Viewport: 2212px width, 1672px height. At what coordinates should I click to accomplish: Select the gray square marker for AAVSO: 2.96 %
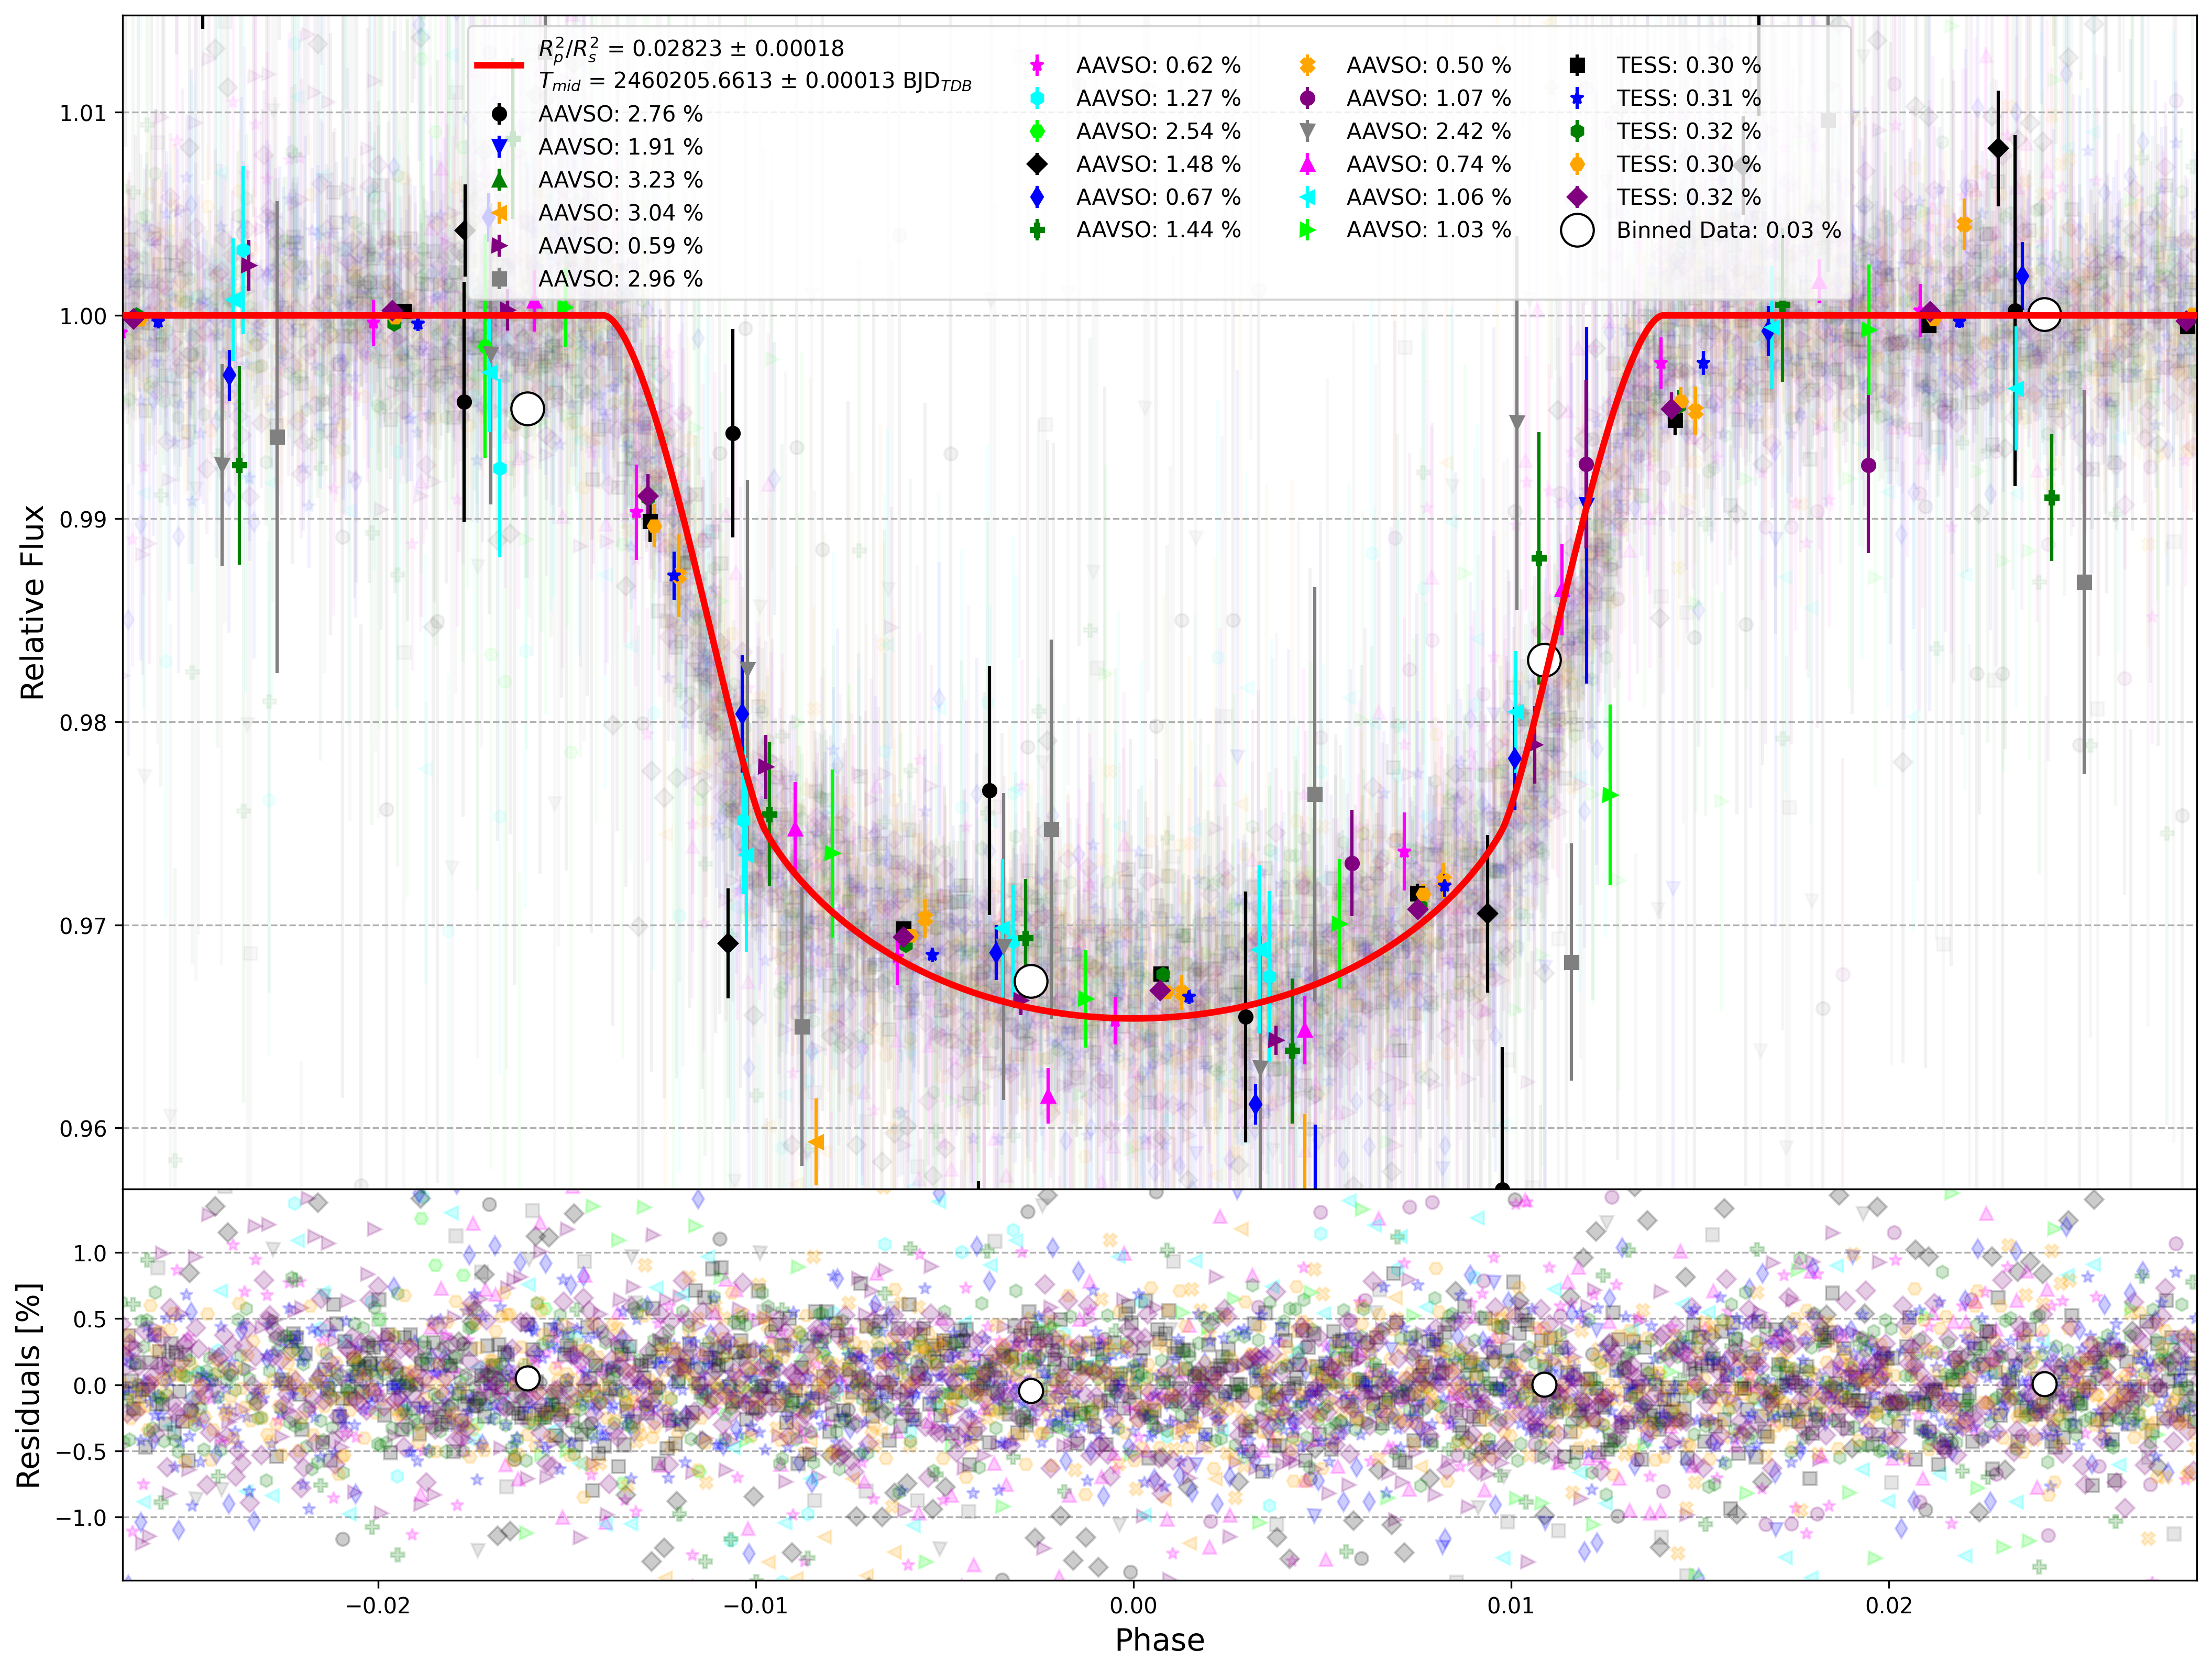499,279
